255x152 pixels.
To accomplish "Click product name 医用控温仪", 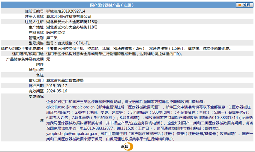I will point(55,32).
